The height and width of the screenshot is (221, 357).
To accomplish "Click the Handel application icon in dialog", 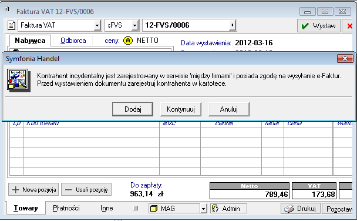I will coord(18,80).
